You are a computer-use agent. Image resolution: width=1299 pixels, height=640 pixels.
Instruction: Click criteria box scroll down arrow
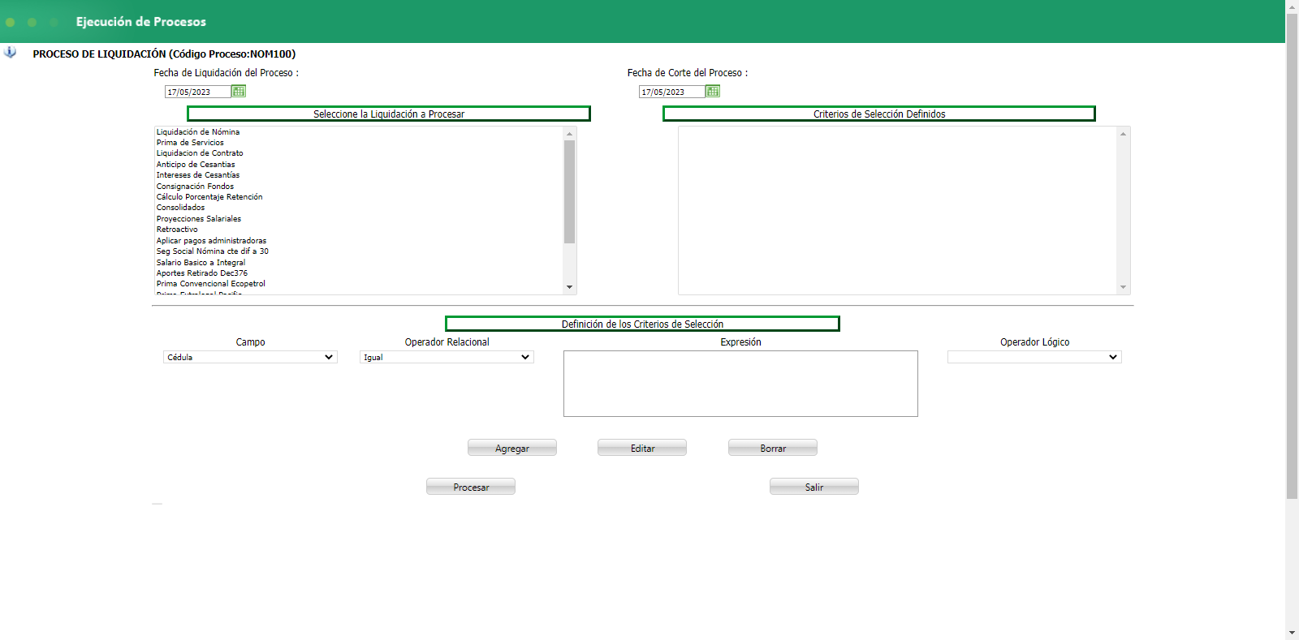(x=1124, y=287)
